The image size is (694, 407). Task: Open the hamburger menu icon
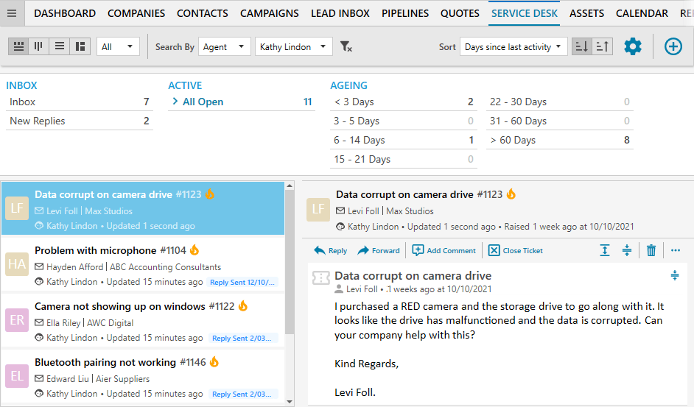coord(12,13)
